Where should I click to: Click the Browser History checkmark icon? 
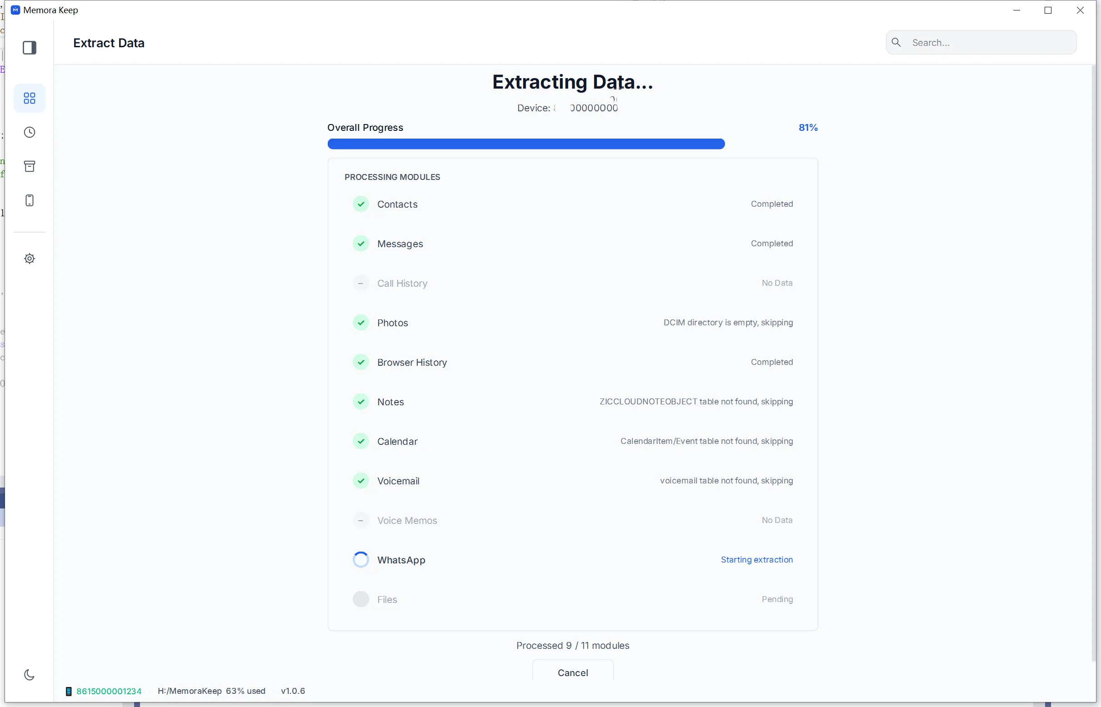(361, 362)
